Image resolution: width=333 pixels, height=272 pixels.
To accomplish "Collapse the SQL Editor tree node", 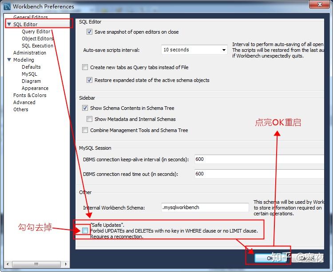I will coord(9,24).
